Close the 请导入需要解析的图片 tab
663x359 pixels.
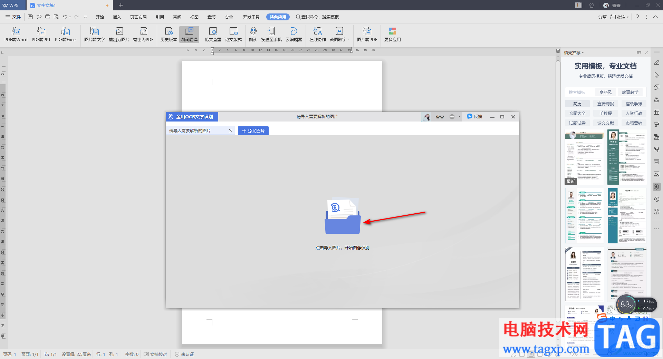tap(231, 131)
